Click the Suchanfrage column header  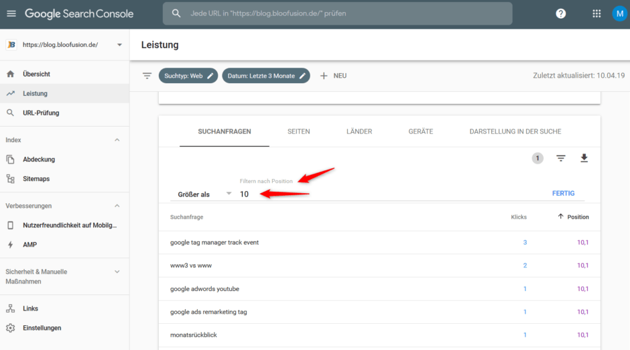[x=186, y=217]
